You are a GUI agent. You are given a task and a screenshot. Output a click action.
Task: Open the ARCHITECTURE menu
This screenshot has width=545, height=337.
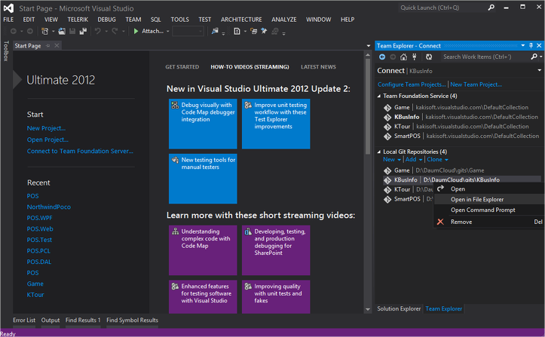pyautogui.click(x=241, y=20)
